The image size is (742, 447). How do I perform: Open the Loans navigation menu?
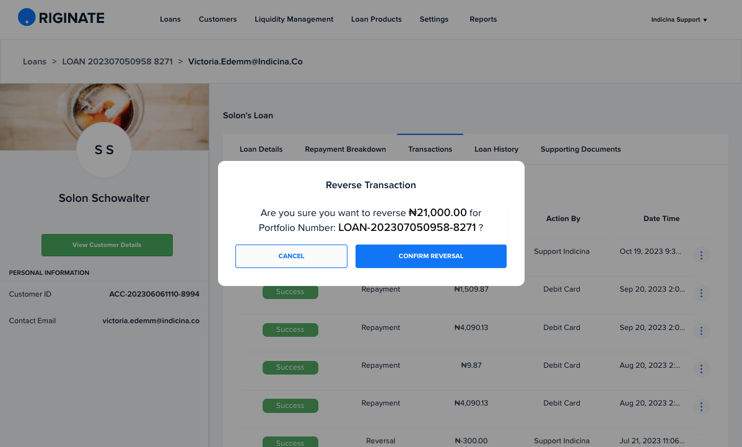[x=170, y=19]
